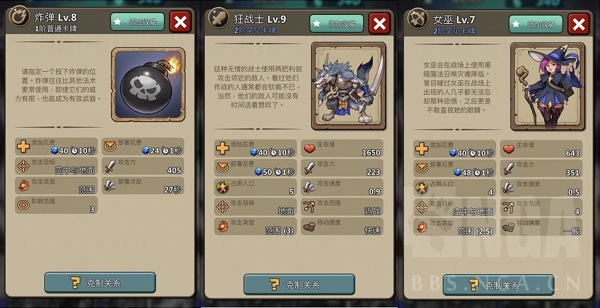Click the bomb's 影响范围 target-ring icon

tap(24, 205)
